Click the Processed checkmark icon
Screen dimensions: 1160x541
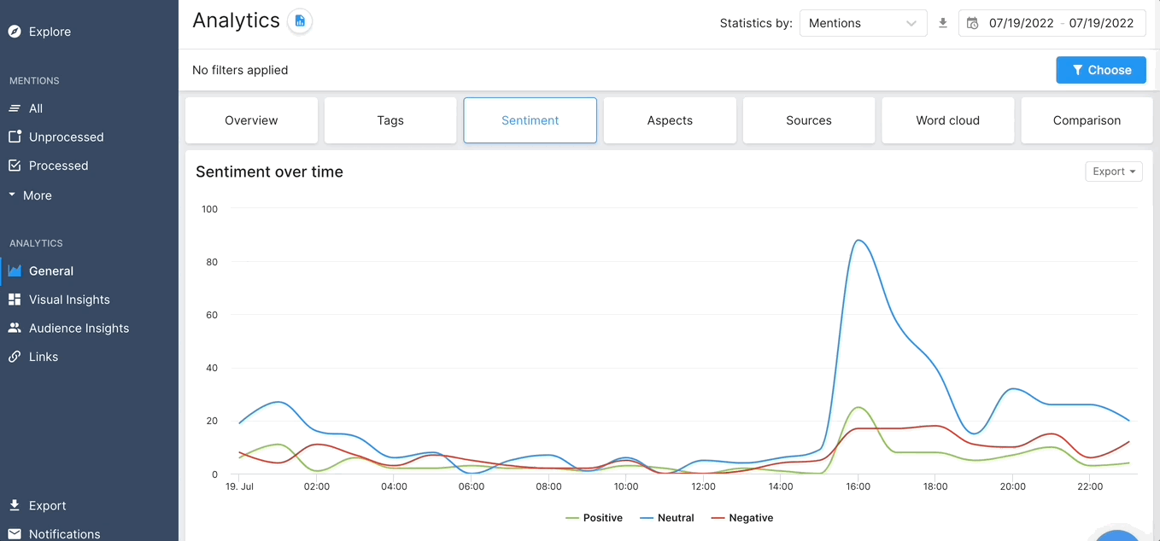pos(15,166)
